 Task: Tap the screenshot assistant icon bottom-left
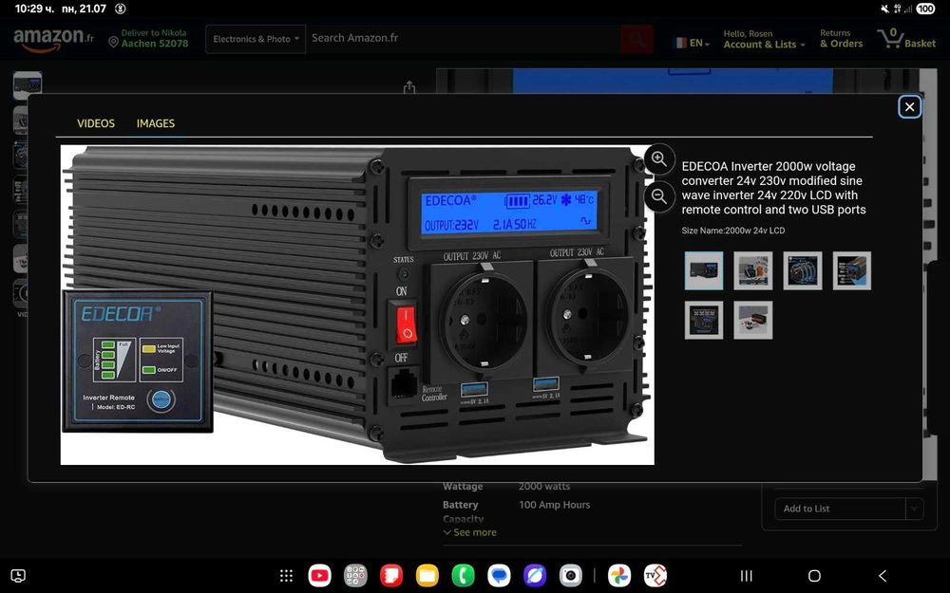point(18,576)
